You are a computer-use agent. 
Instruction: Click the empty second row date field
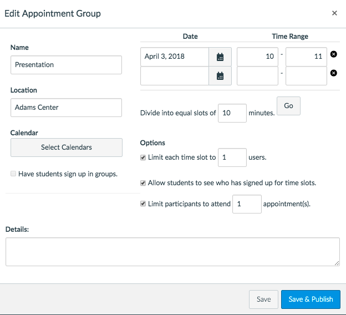175,76
